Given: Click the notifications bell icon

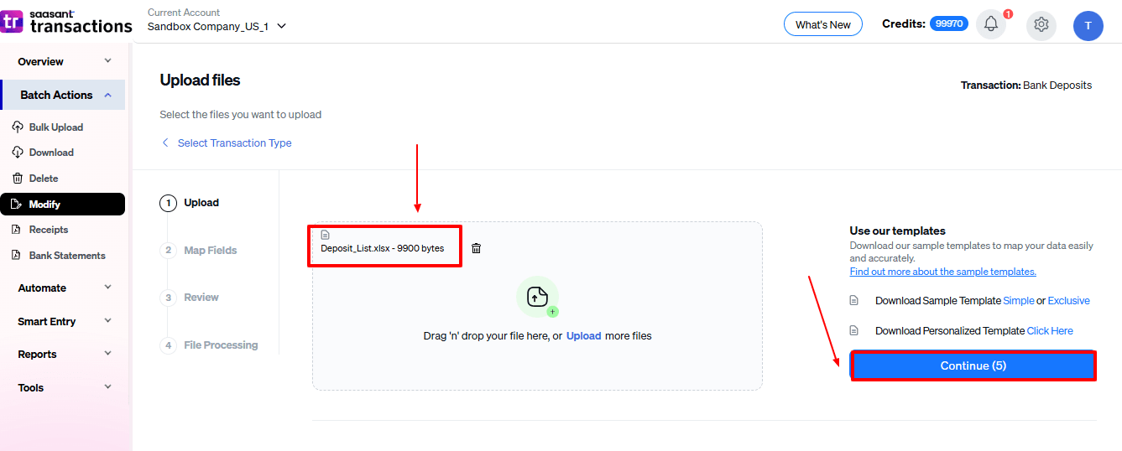Looking at the screenshot, I should 990,24.
